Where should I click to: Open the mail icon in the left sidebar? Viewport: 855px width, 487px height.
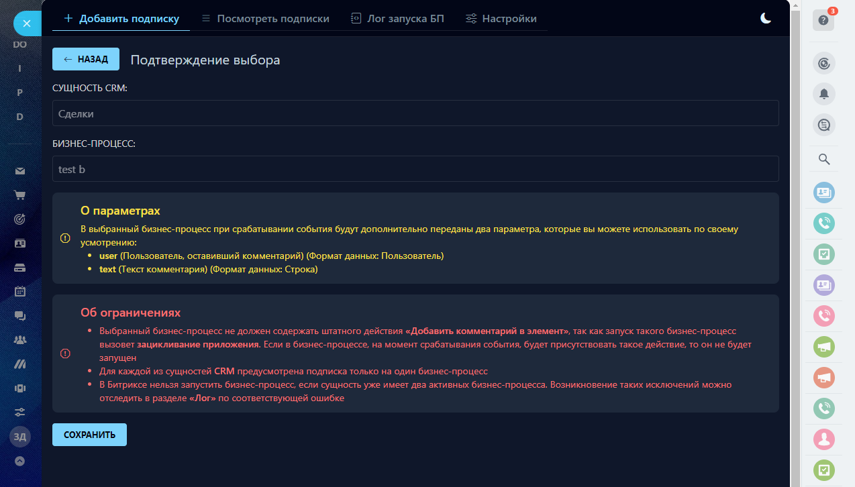tap(20, 171)
